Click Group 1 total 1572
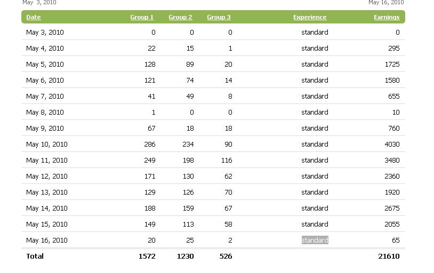Screen dimensions: 434x273 coord(147,256)
